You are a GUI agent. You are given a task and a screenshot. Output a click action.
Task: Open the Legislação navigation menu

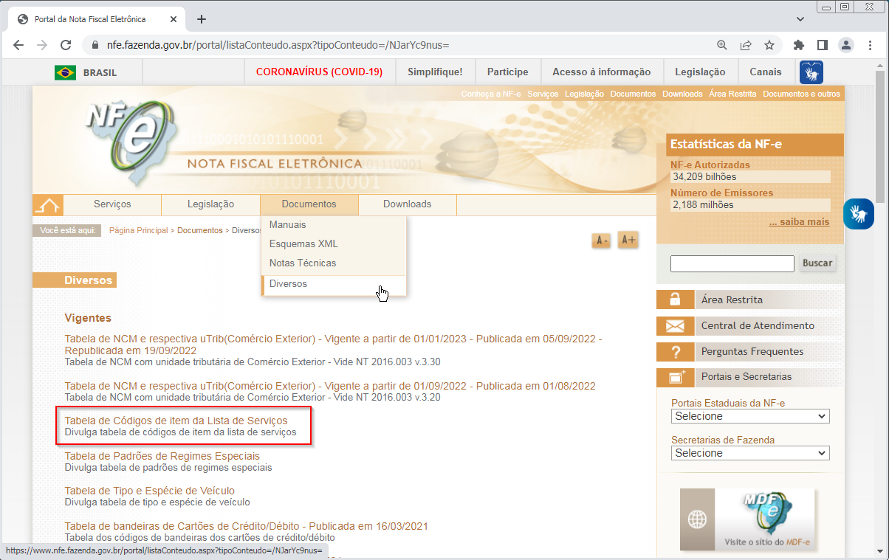[x=210, y=204]
